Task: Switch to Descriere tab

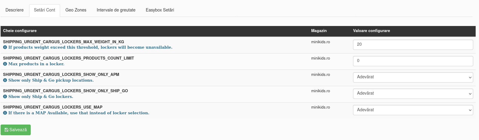Action: point(15,10)
